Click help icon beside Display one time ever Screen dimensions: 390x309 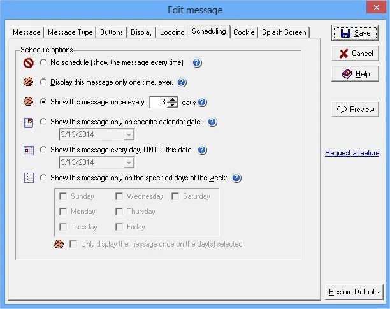pos(182,82)
